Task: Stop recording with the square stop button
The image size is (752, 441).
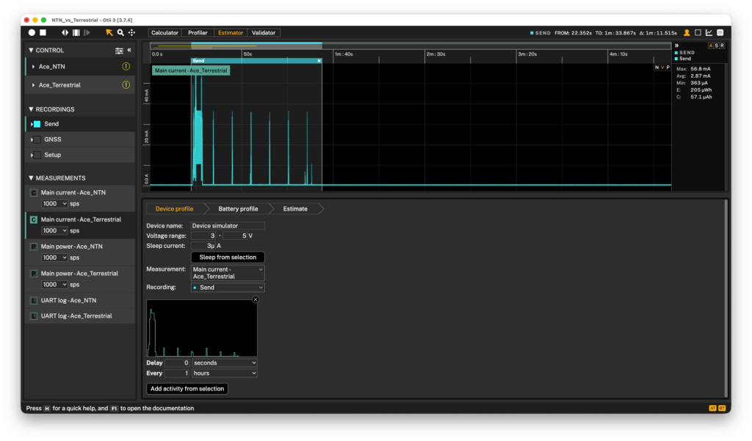Action: coord(43,32)
